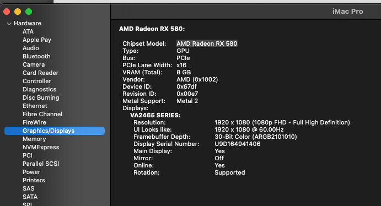
Task: Select the highlighted Chipset Model value
Action: [x=207, y=44]
